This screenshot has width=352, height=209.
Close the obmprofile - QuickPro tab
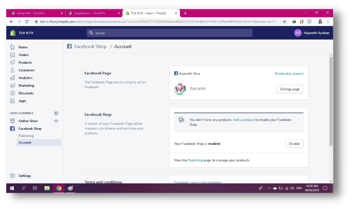62,13
